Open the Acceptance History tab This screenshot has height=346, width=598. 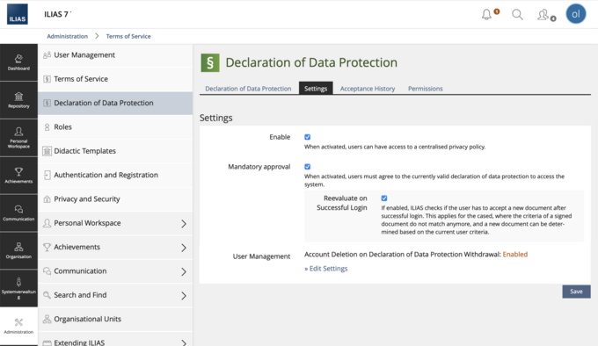click(368, 89)
